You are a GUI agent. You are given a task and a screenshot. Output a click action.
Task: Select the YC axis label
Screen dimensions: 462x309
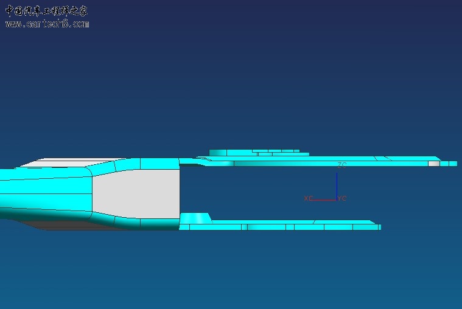tap(342, 198)
